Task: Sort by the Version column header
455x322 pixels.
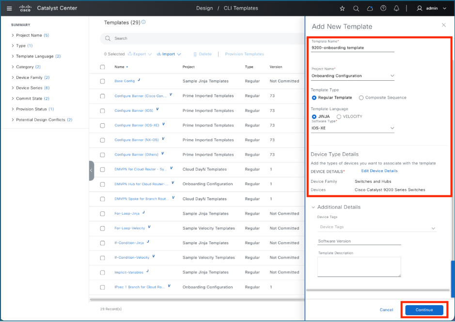Action: (276, 67)
